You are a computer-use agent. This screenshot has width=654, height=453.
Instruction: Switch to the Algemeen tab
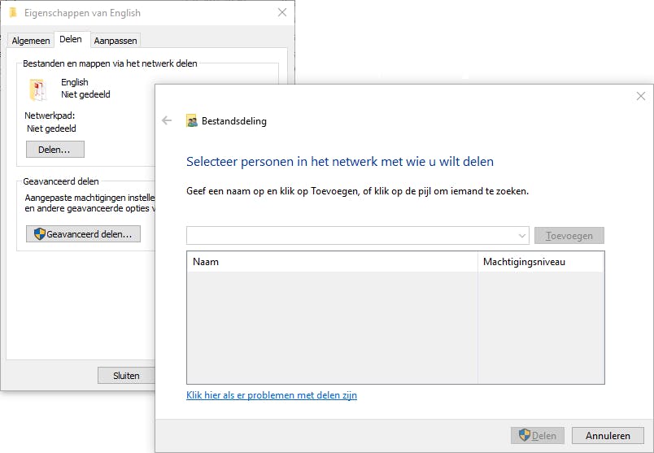pyautogui.click(x=31, y=41)
